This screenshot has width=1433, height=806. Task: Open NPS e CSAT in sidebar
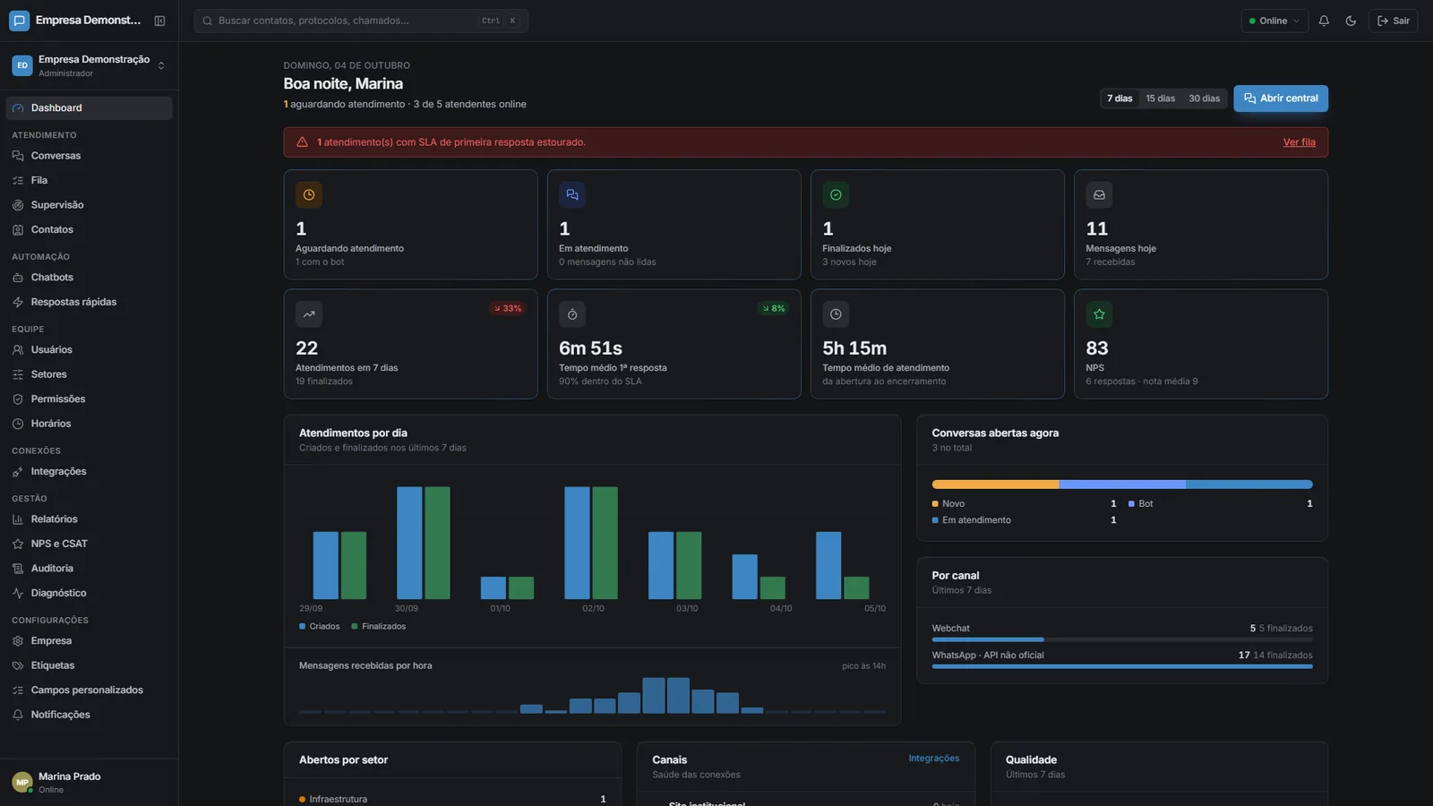(x=89, y=544)
